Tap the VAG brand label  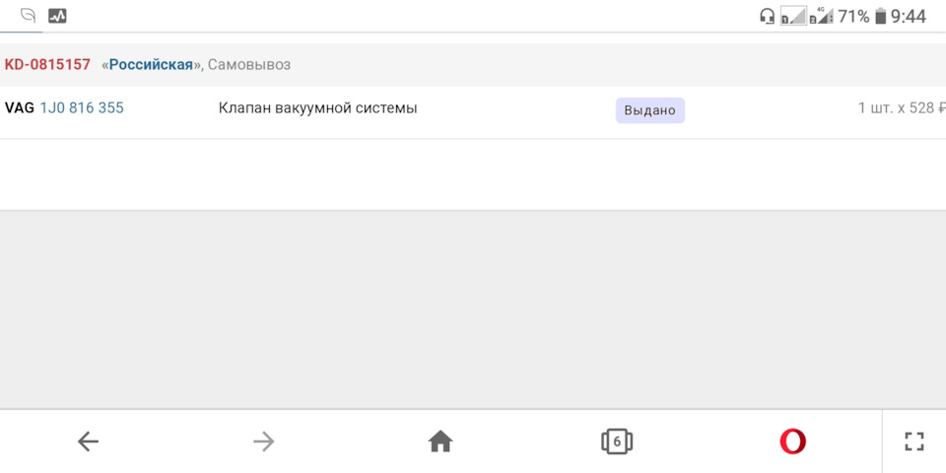click(x=20, y=108)
